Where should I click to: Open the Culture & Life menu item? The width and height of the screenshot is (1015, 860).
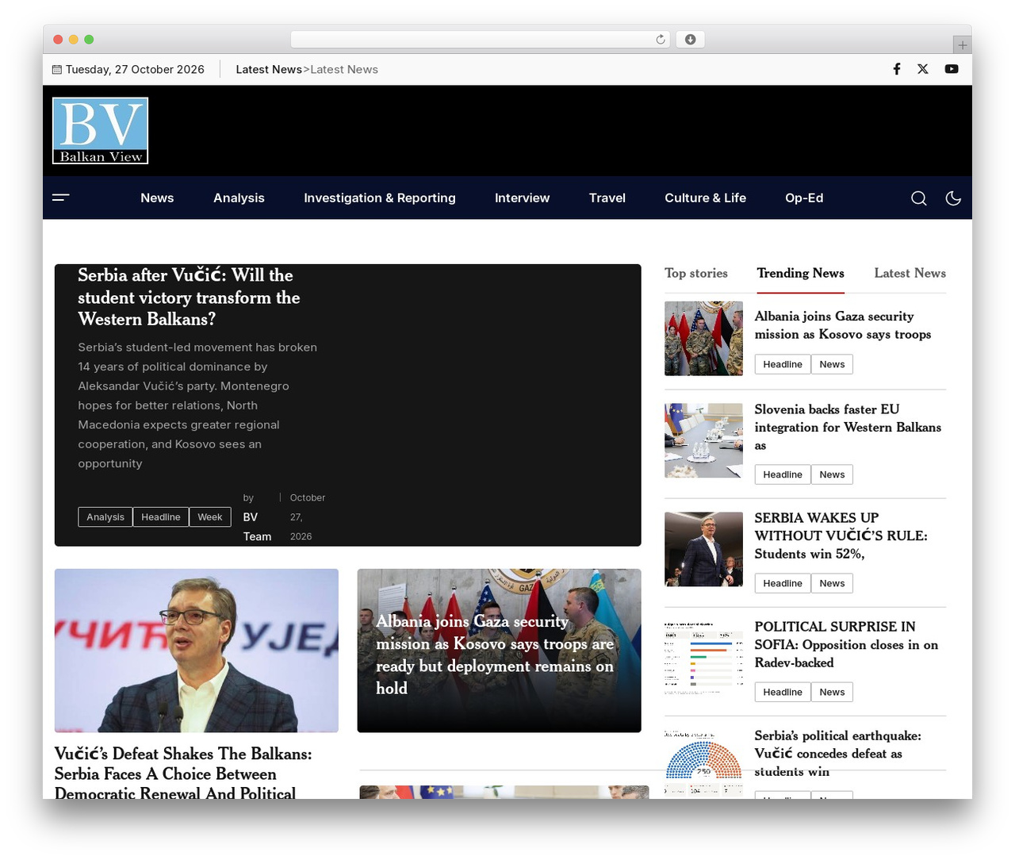point(705,198)
